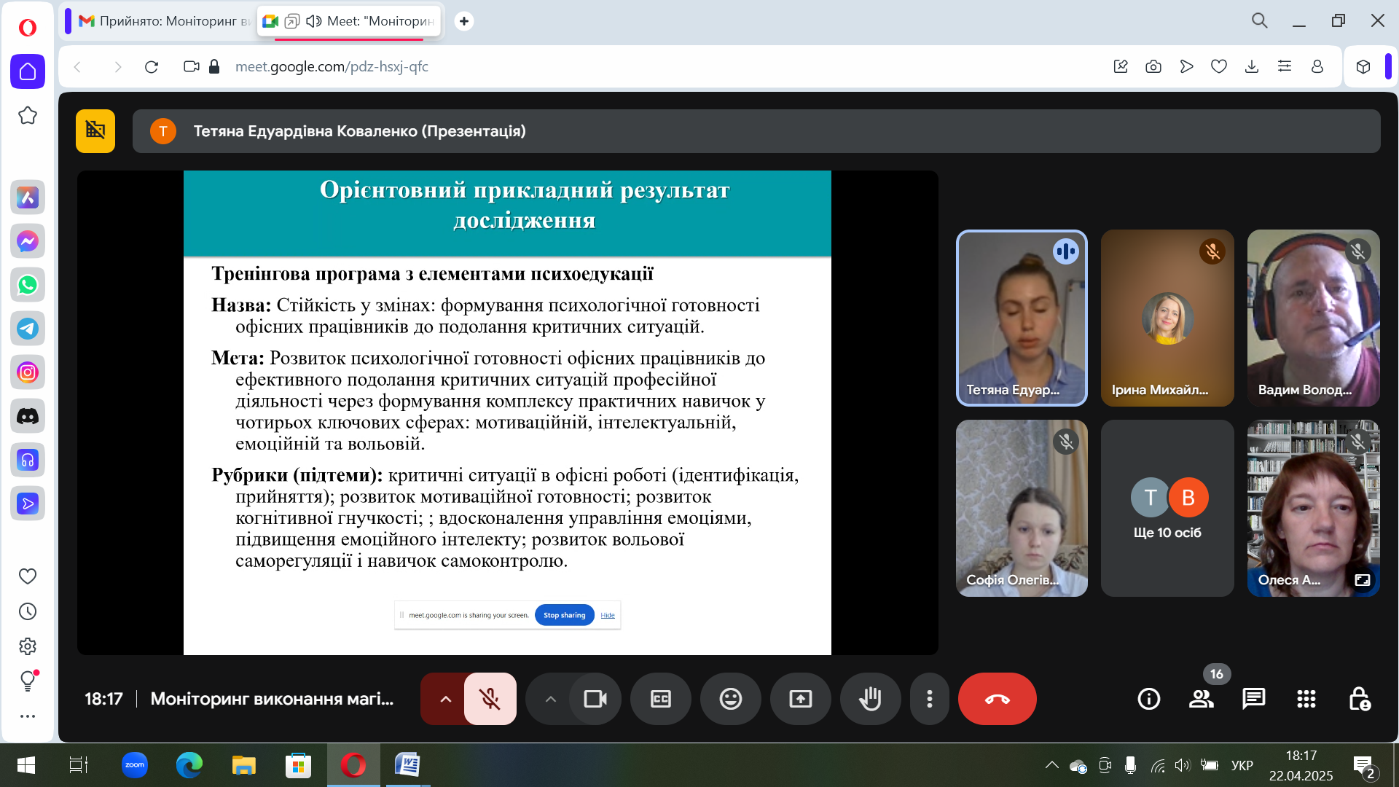Image resolution: width=1399 pixels, height=787 pixels.
Task: Start screen presentation
Action: click(x=800, y=698)
